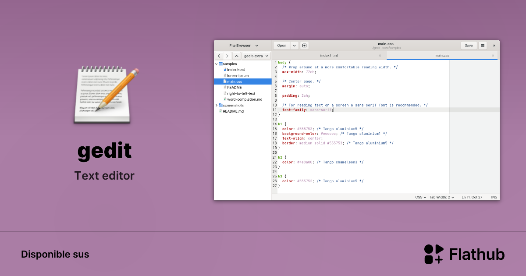Image resolution: width=526 pixels, height=276 pixels.
Task: Click the Flathub logo
Action: coord(434,254)
